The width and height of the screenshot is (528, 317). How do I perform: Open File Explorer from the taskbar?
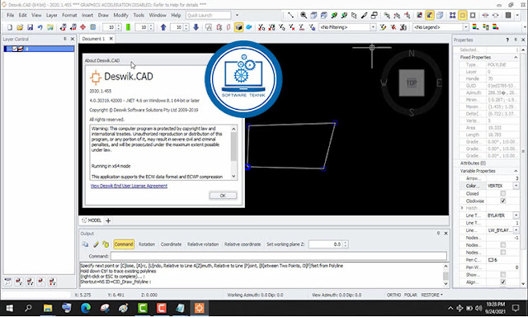[x=48, y=308]
